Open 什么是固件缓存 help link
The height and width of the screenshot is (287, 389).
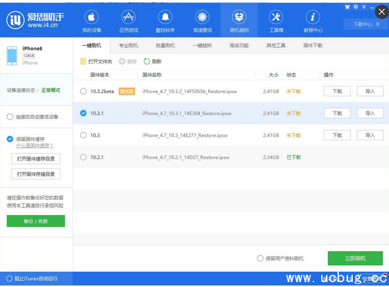pyautogui.click(x=34, y=146)
